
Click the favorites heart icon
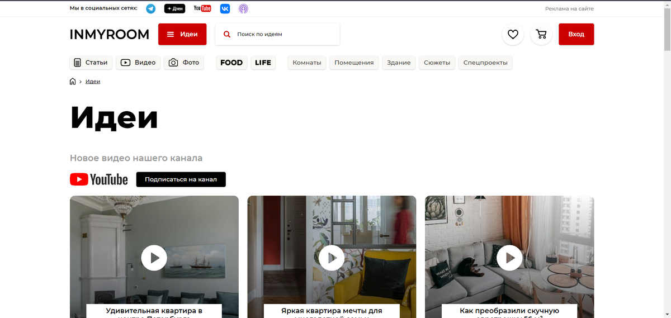tap(513, 34)
